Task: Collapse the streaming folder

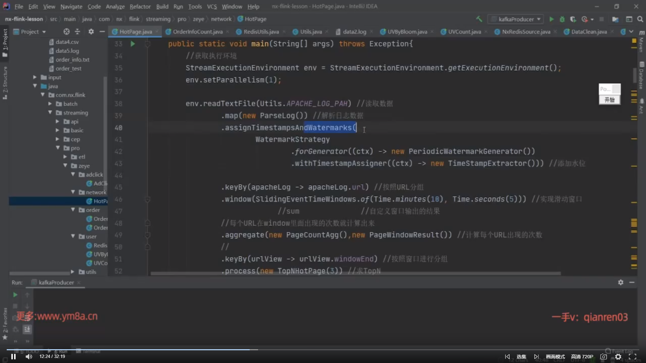Action: coord(50,113)
